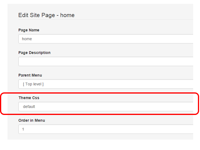Focus the empty Page Description field
This screenshot has width=200, height=150.
coord(106,61)
